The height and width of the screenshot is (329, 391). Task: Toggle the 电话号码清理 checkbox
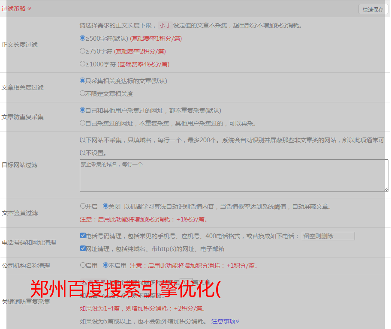tap(83, 236)
